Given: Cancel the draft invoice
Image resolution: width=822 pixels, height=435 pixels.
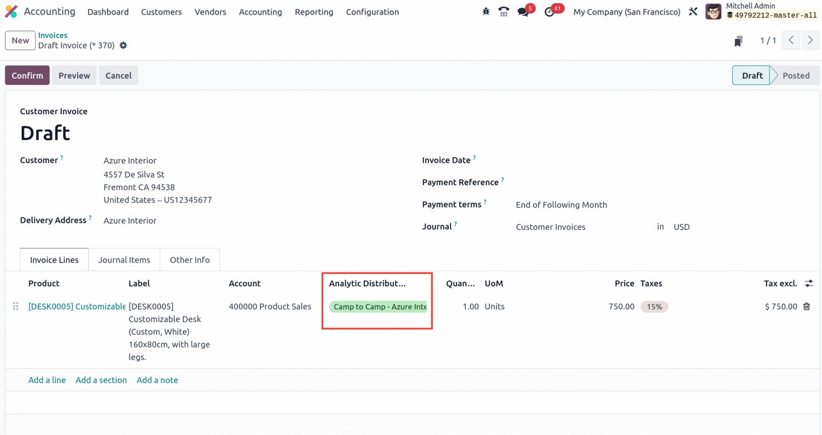Looking at the screenshot, I should (119, 75).
